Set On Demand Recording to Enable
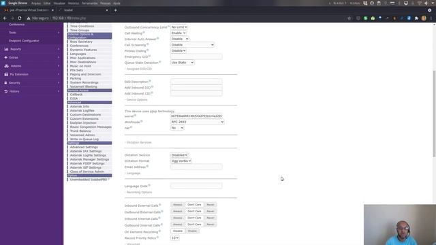Viewport: 436px width, 245px height. click(192, 231)
